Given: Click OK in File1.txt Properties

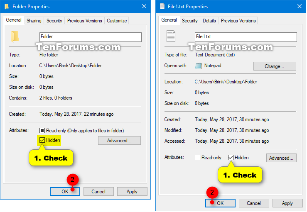Looking at the screenshot, I should [x=220, y=203].
